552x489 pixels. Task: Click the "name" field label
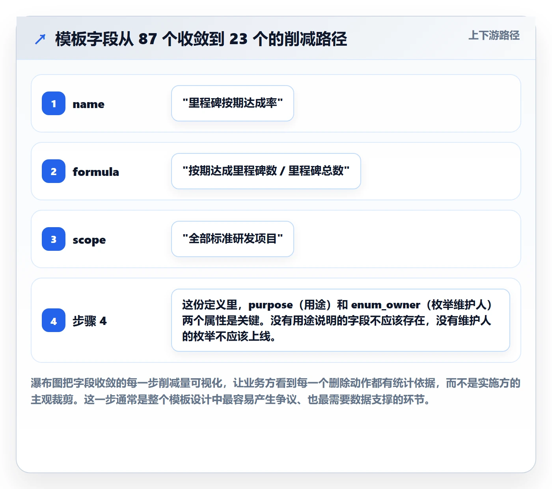coord(89,104)
